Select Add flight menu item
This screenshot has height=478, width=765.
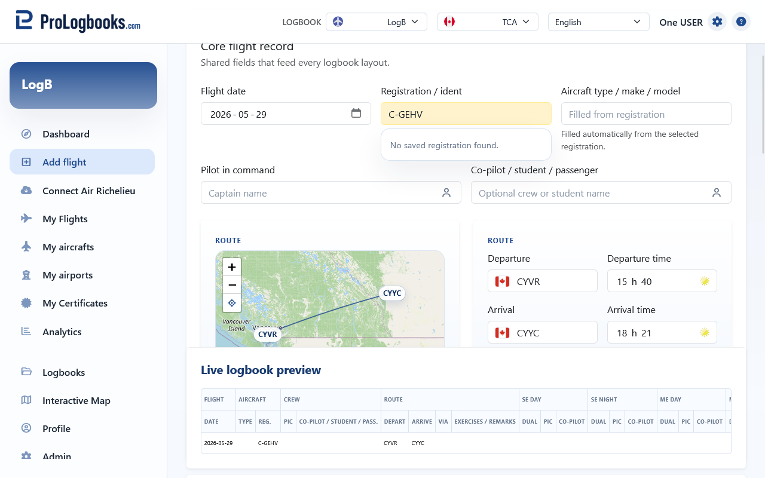pos(82,162)
